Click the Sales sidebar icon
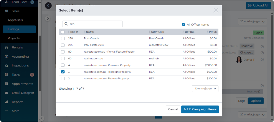 6,11
